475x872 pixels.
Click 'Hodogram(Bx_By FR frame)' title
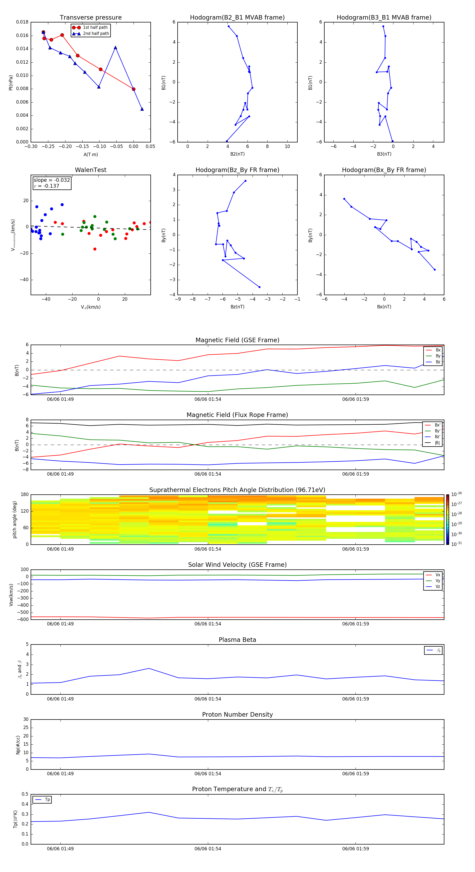point(384,170)
